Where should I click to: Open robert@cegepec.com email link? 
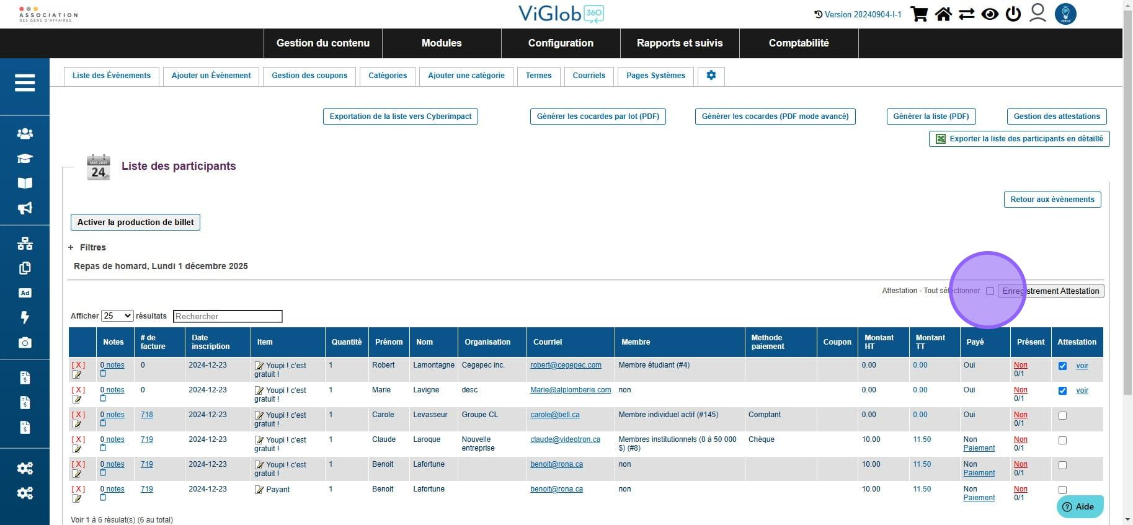pyautogui.click(x=566, y=365)
